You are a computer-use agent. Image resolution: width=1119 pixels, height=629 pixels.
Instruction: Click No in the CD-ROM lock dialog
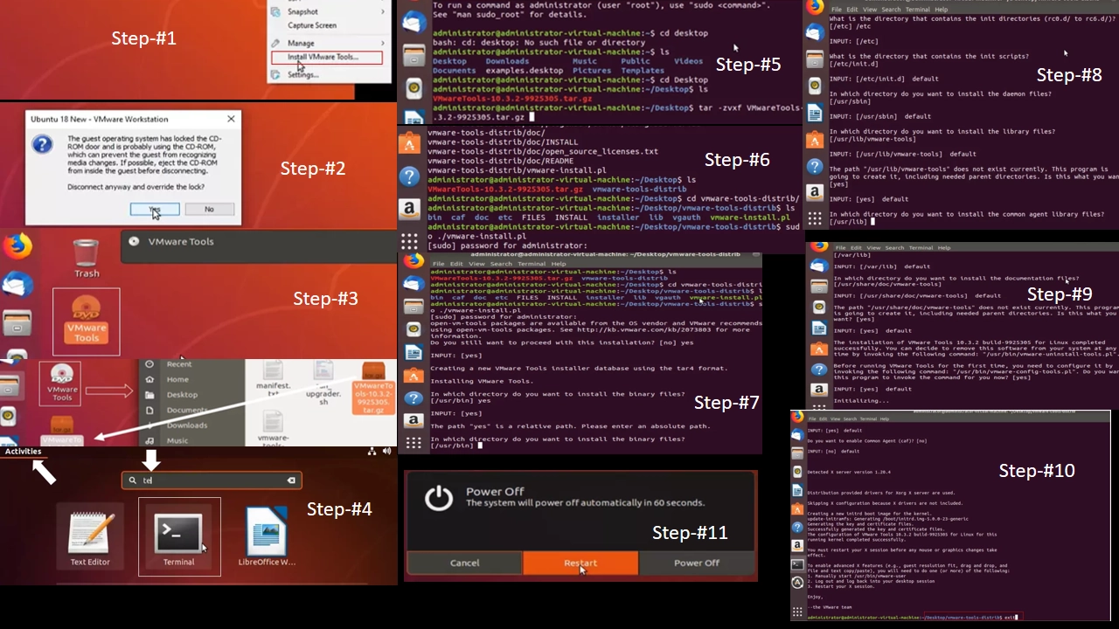pos(209,210)
